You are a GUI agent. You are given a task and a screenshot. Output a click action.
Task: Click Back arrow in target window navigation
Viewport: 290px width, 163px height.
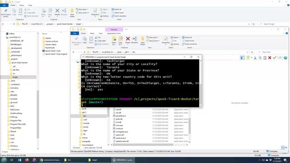(x=3, y=24)
